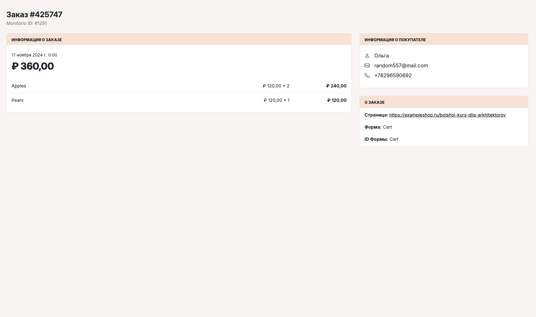The width and height of the screenshot is (536, 317).
Task: Click the order total ₽ 360,00
Action: click(33, 66)
